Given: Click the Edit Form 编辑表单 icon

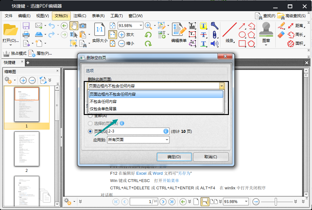Looking at the screenshot, I should click(x=179, y=32).
